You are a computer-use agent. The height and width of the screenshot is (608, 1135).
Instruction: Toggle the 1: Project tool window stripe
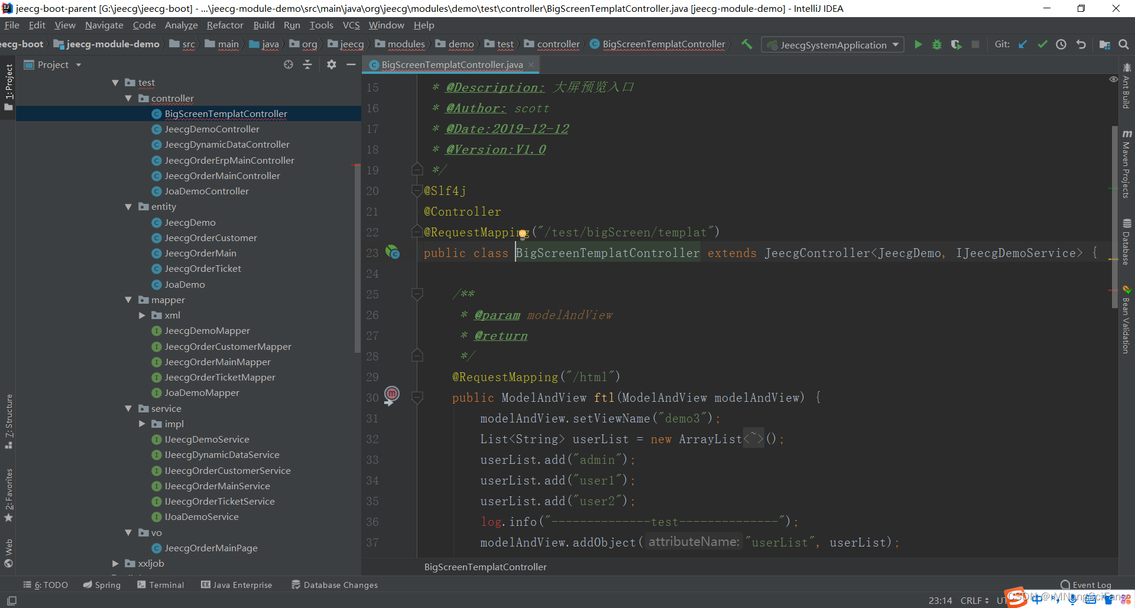[8, 87]
